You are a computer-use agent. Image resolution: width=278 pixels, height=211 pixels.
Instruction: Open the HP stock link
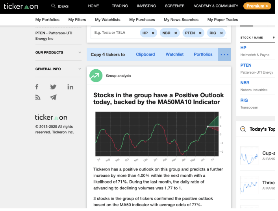pyautogui.click(x=243, y=48)
